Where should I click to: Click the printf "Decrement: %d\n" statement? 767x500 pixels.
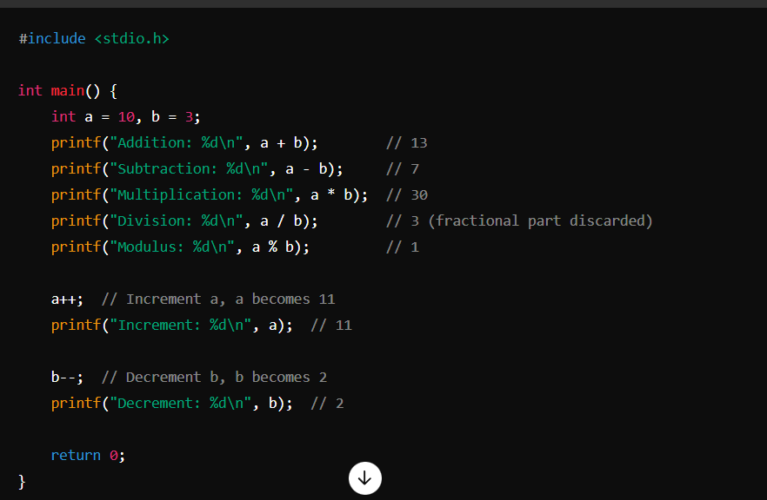pyautogui.click(x=171, y=404)
